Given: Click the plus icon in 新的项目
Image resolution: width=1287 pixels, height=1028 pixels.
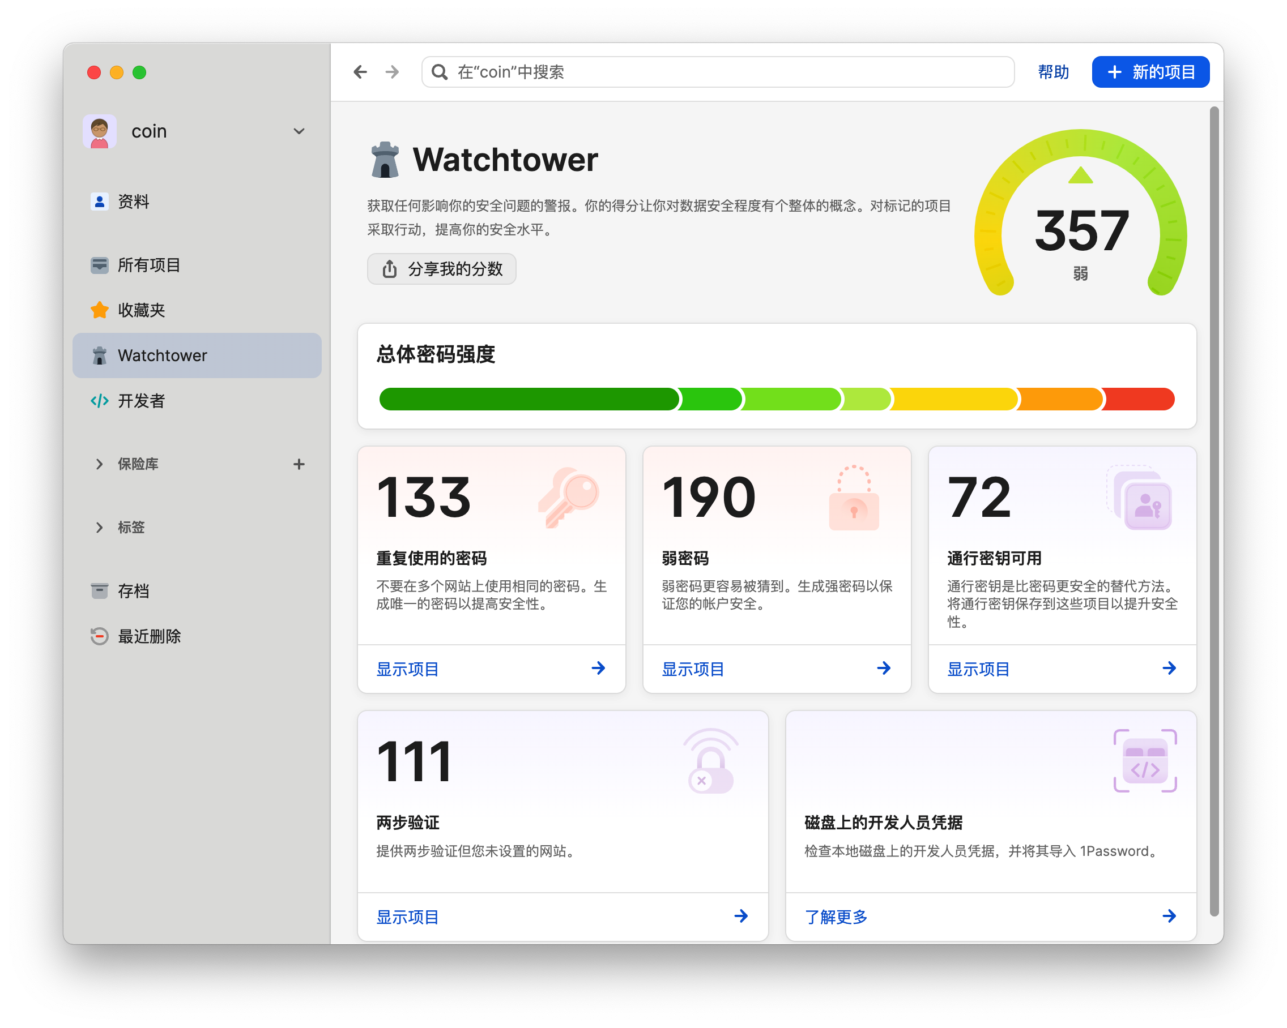Looking at the screenshot, I should 1114,72.
